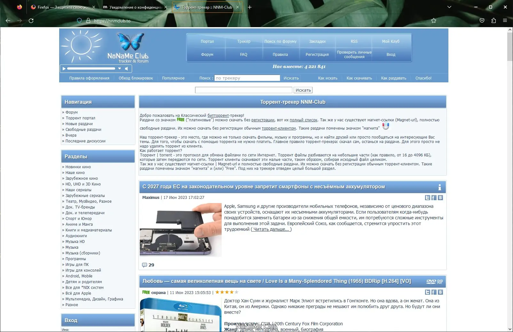The width and height of the screenshot is (513, 332).
Task: Open the Аниме и Манга section
Action: [79, 224]
